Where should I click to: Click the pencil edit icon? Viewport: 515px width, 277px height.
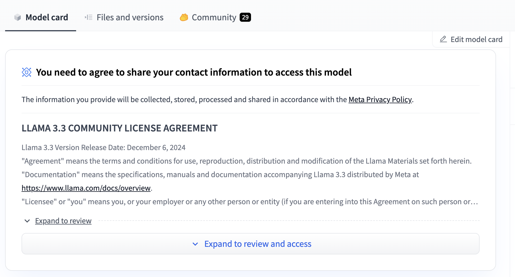[443, 39]
